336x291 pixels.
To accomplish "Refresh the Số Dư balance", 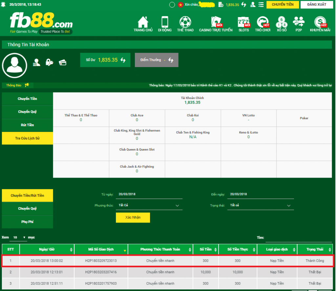I will coord(123,60).
